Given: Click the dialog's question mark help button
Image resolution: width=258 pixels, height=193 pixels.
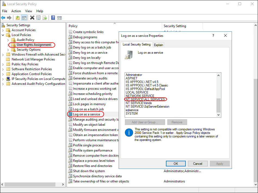Looking at the screenshot, I should click(x=213, y=36).
